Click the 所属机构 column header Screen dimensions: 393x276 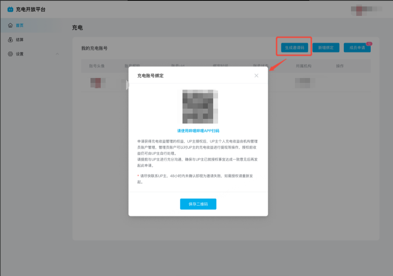304,66
